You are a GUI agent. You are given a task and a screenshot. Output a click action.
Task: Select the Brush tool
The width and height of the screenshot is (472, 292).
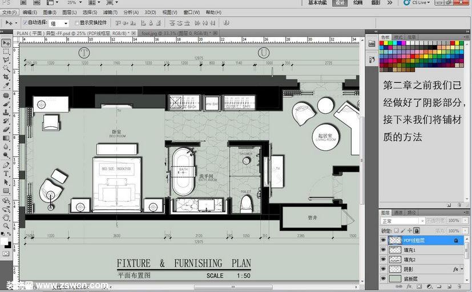(x=6, y=104)
